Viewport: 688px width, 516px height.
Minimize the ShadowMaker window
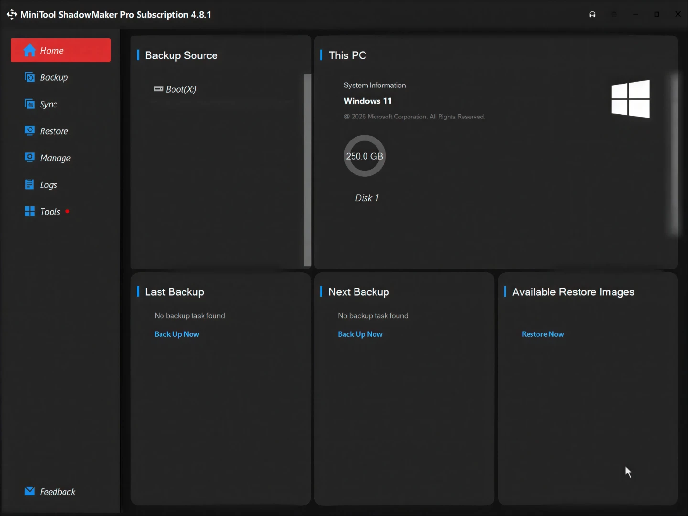click(635, 14)
